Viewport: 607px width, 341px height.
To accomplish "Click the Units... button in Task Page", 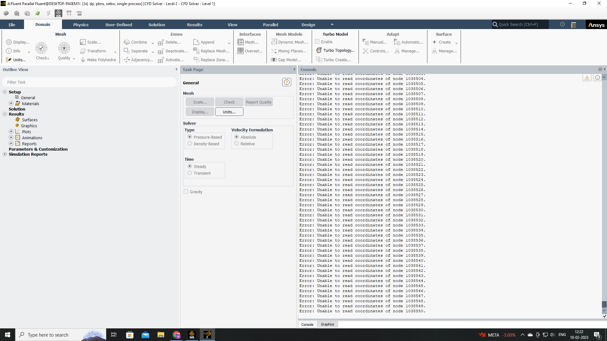I will (229, 112).
